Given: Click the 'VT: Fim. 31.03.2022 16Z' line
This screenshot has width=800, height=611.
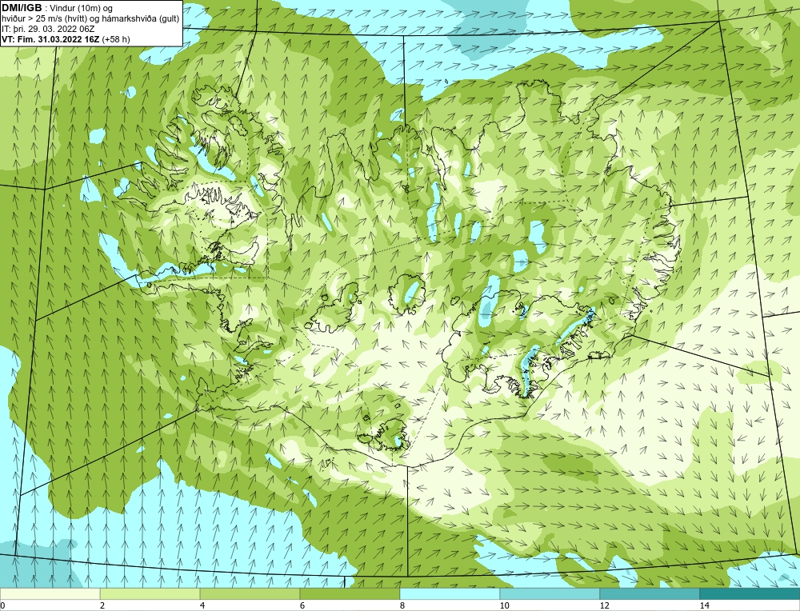Looking at the screenshot, I should (51, 39).
